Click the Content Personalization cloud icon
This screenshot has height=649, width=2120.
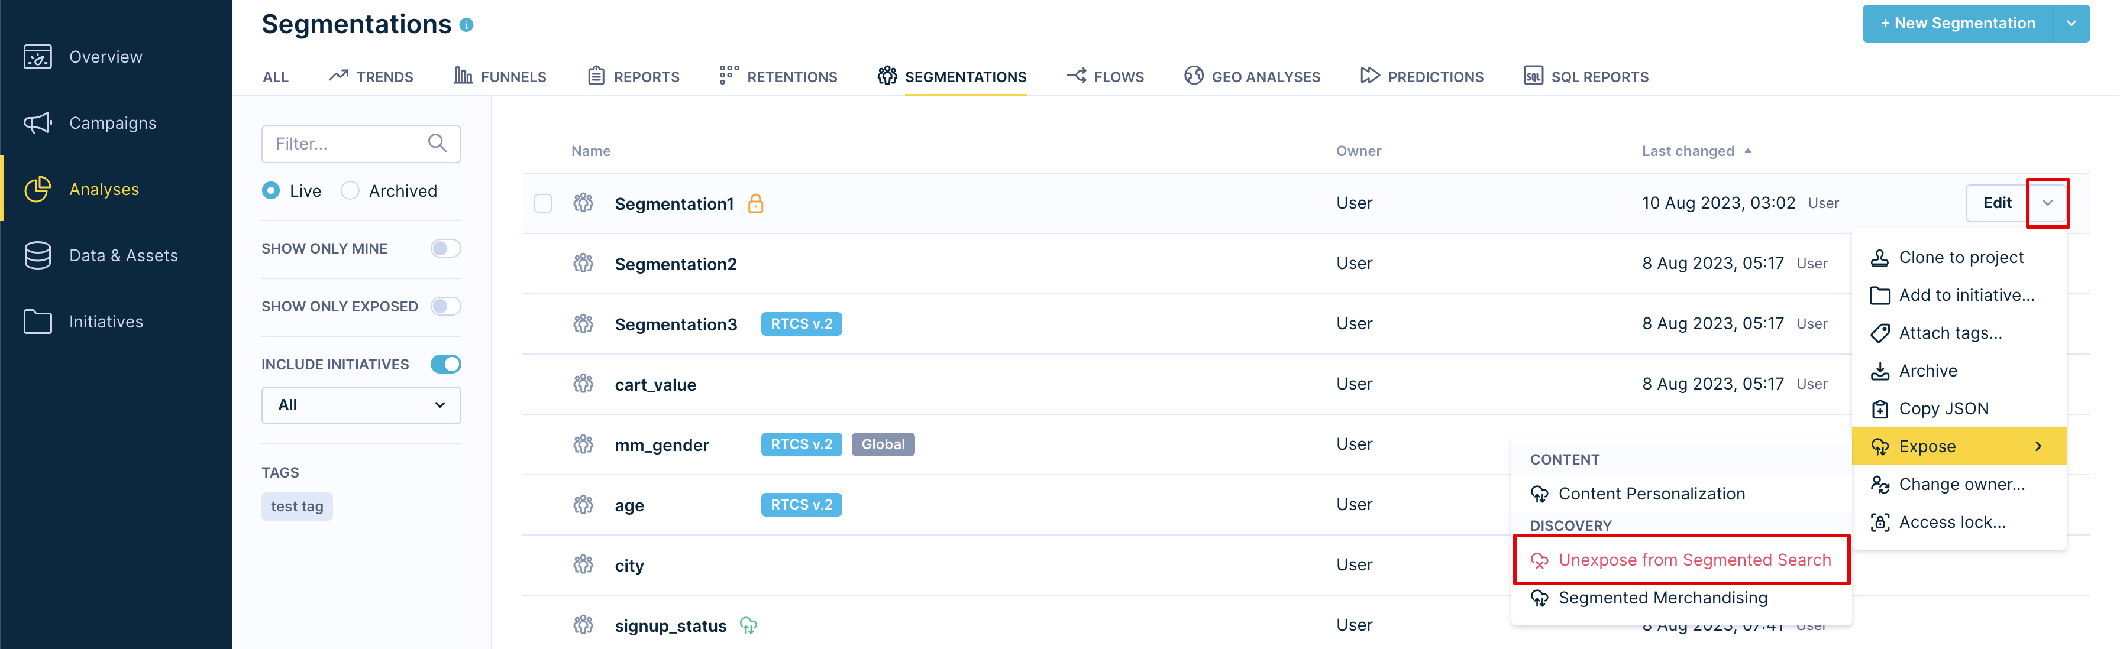tap(1539, 494)
